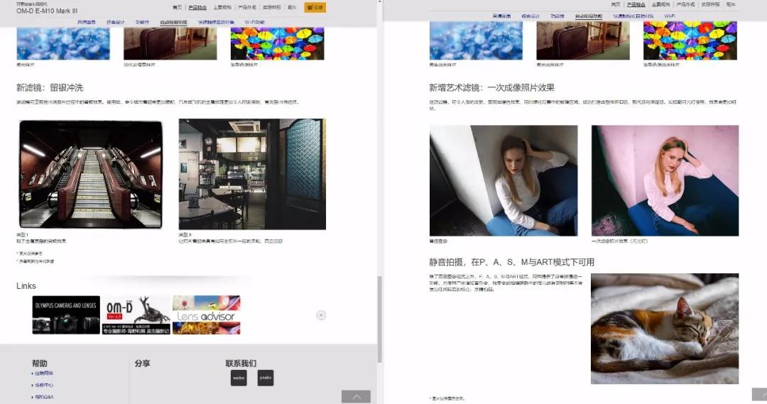Click the woman photo with white wall
The height and width of the screenshot is (404, 767).
point(504,180)
